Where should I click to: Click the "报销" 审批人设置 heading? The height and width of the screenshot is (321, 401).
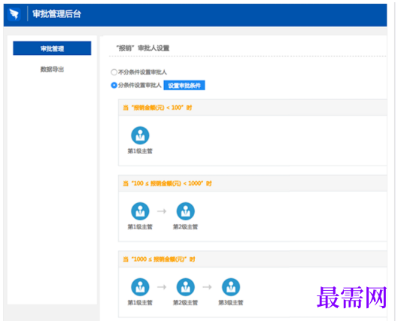point(143,48)
